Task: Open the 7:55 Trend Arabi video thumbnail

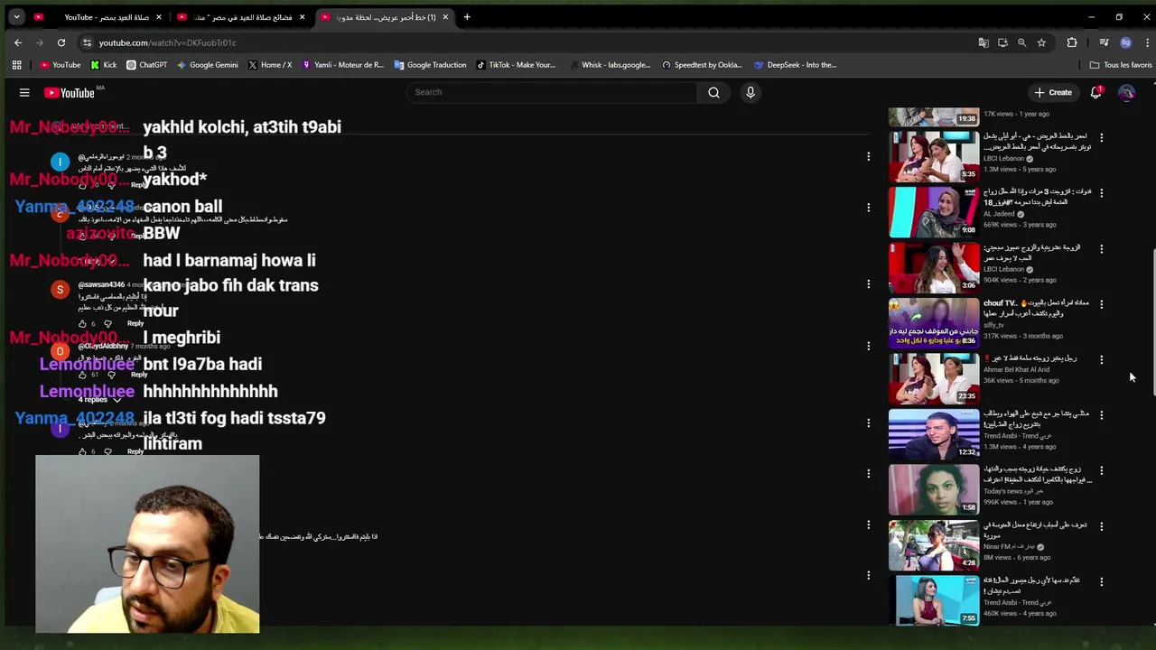Action: point(934,600)
